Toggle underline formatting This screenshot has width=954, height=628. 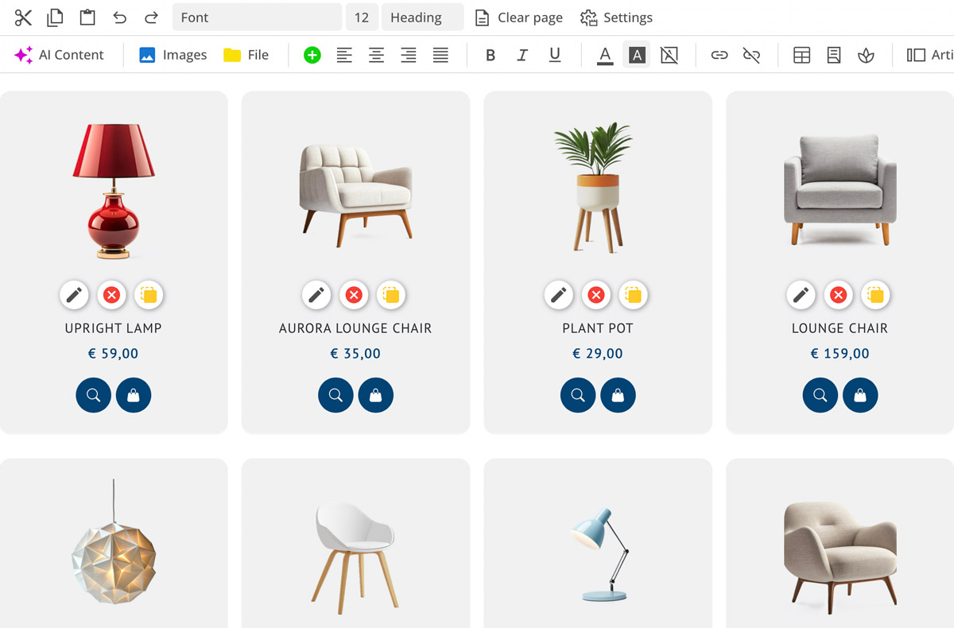[555, 55]
